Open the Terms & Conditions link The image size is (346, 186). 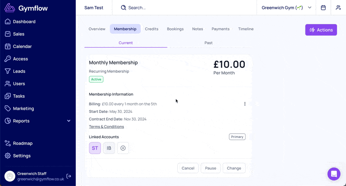(106, 127)
